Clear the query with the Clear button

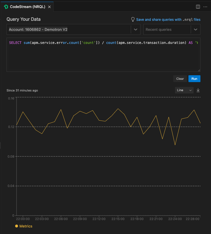coord(180,79)
